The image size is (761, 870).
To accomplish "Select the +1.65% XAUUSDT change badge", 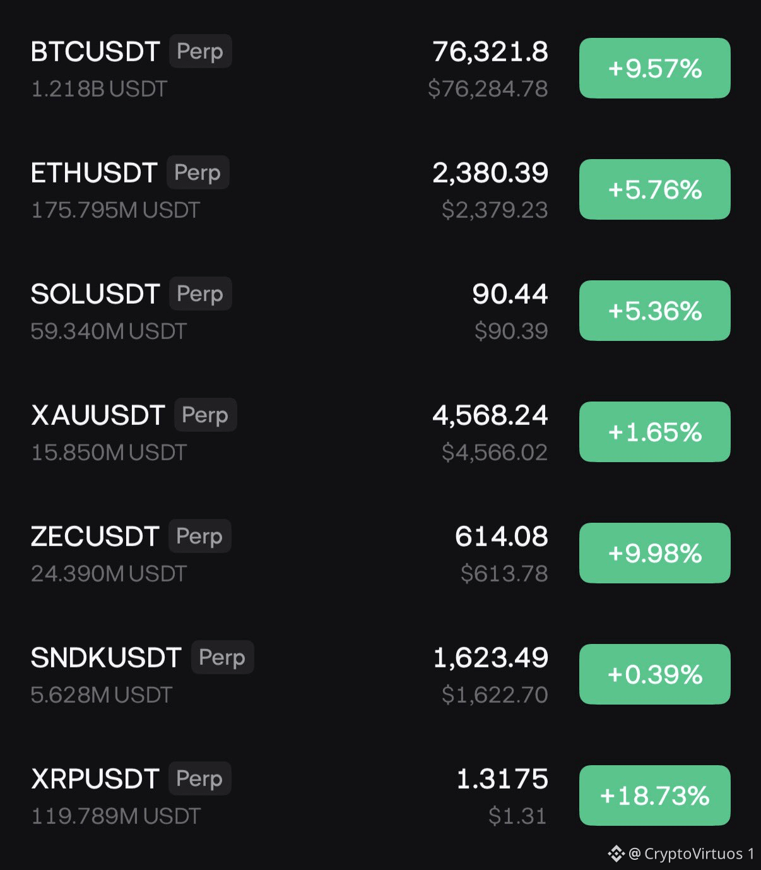I will coord(655,432).
